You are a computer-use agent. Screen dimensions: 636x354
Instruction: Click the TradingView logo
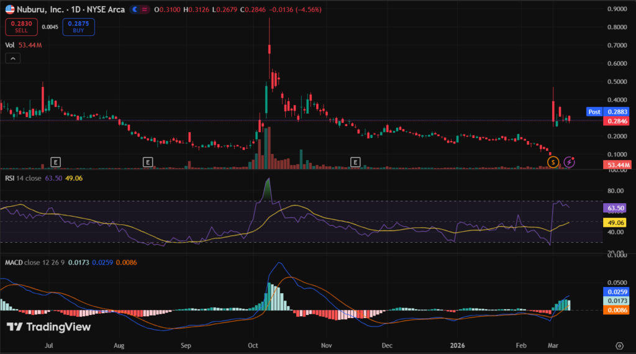click(x=48, y=327)
